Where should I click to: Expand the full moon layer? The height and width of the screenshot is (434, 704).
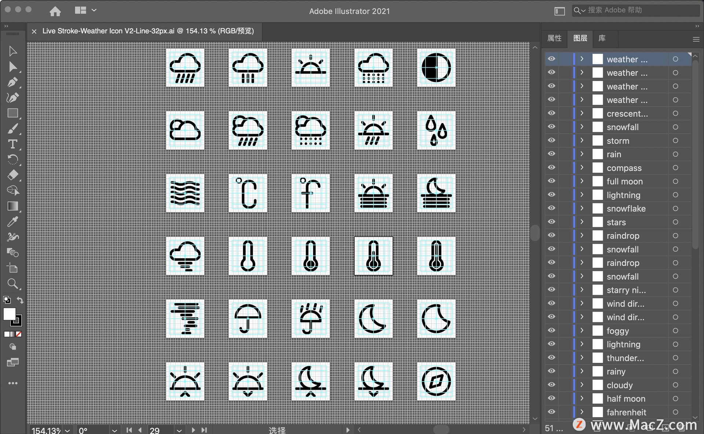(x=582, y=181)
